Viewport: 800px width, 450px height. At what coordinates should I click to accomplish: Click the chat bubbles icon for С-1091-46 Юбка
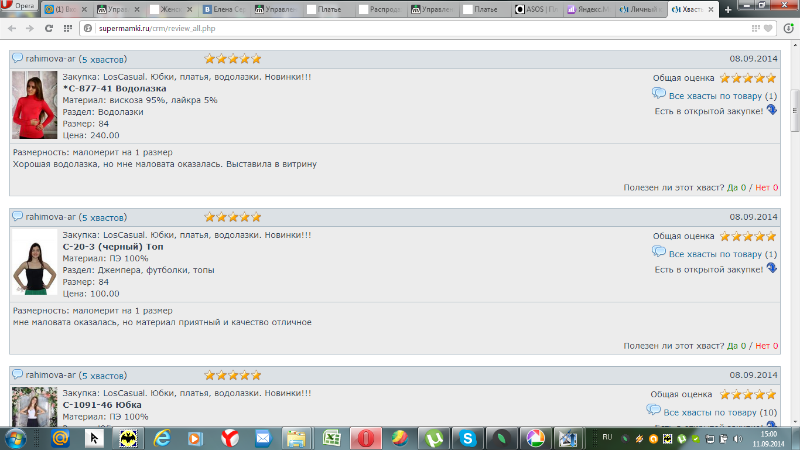[654, 410]
